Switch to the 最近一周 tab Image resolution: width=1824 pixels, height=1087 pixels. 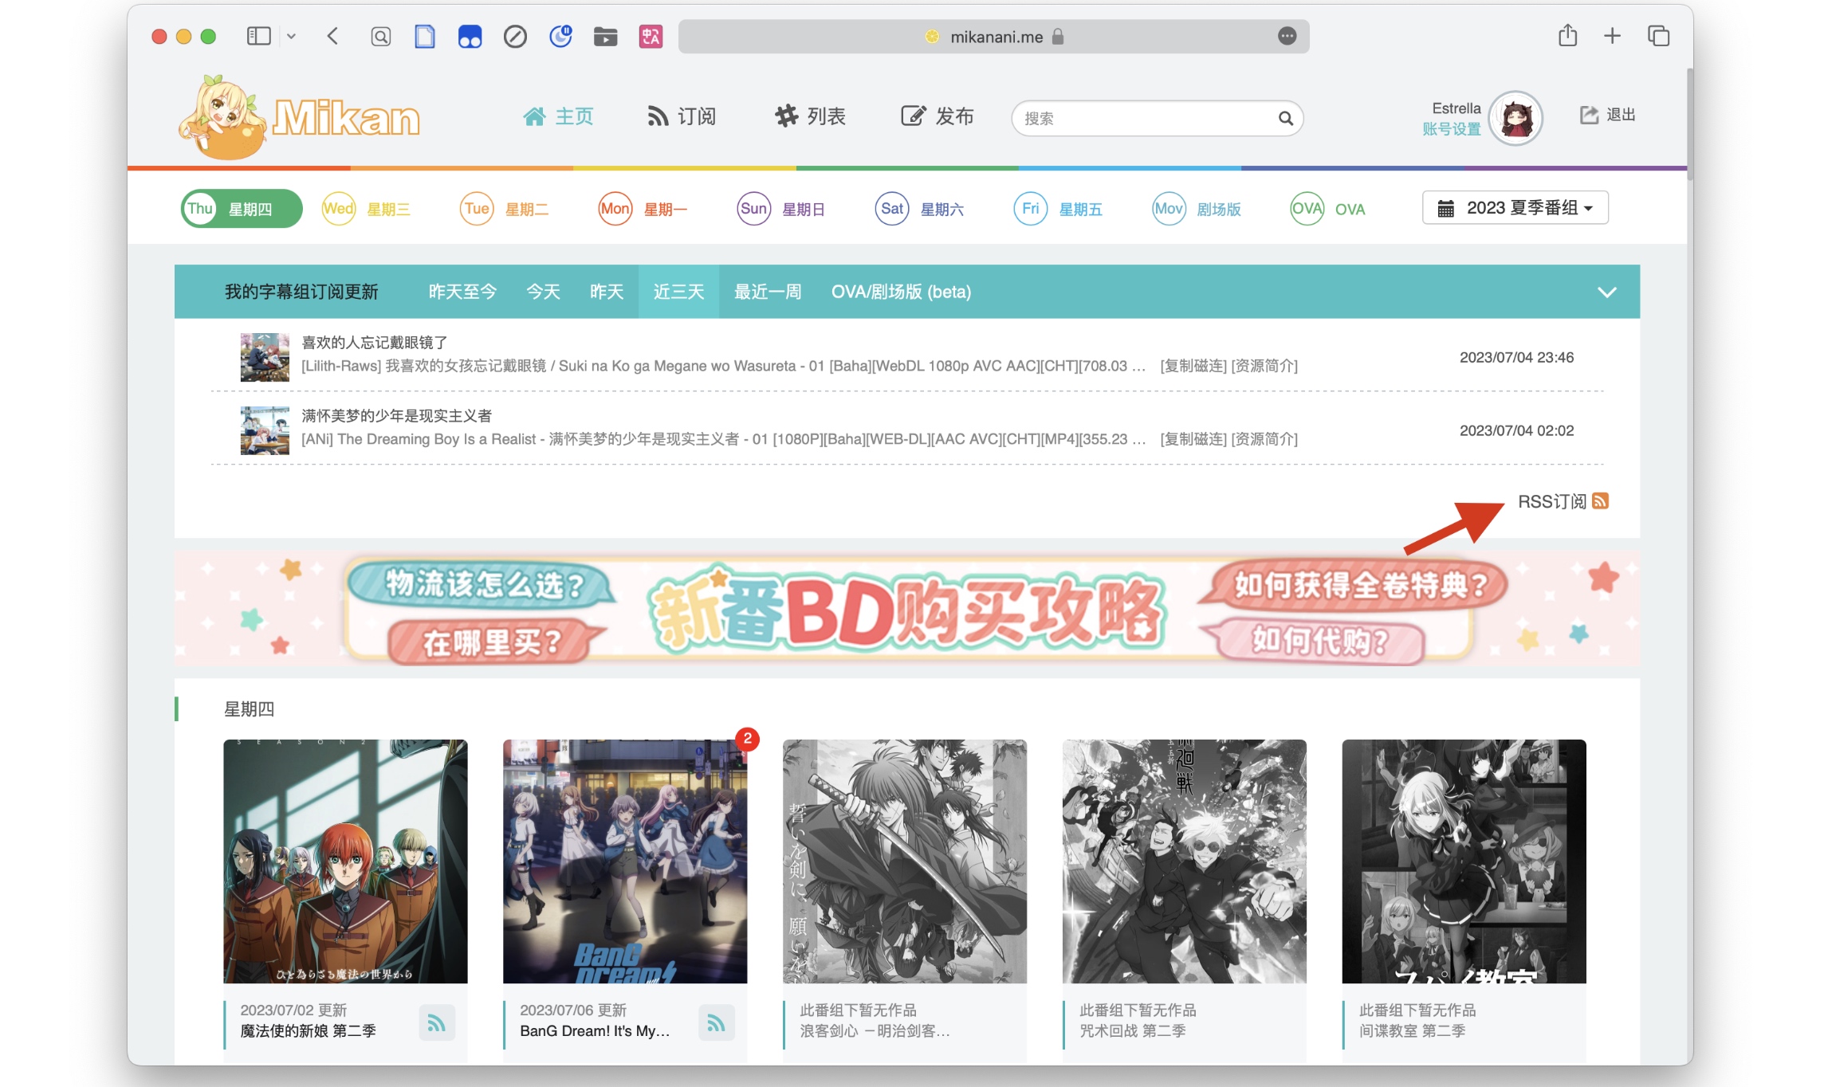766,292
